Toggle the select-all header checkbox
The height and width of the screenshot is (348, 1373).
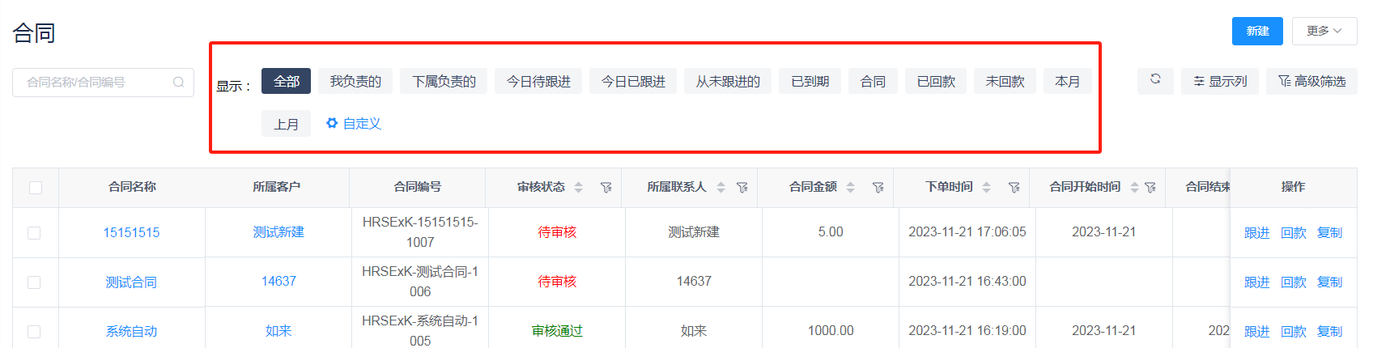coord(36,188)
